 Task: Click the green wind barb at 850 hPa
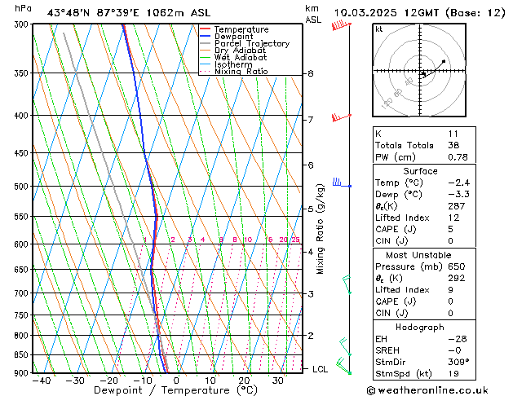345,346
